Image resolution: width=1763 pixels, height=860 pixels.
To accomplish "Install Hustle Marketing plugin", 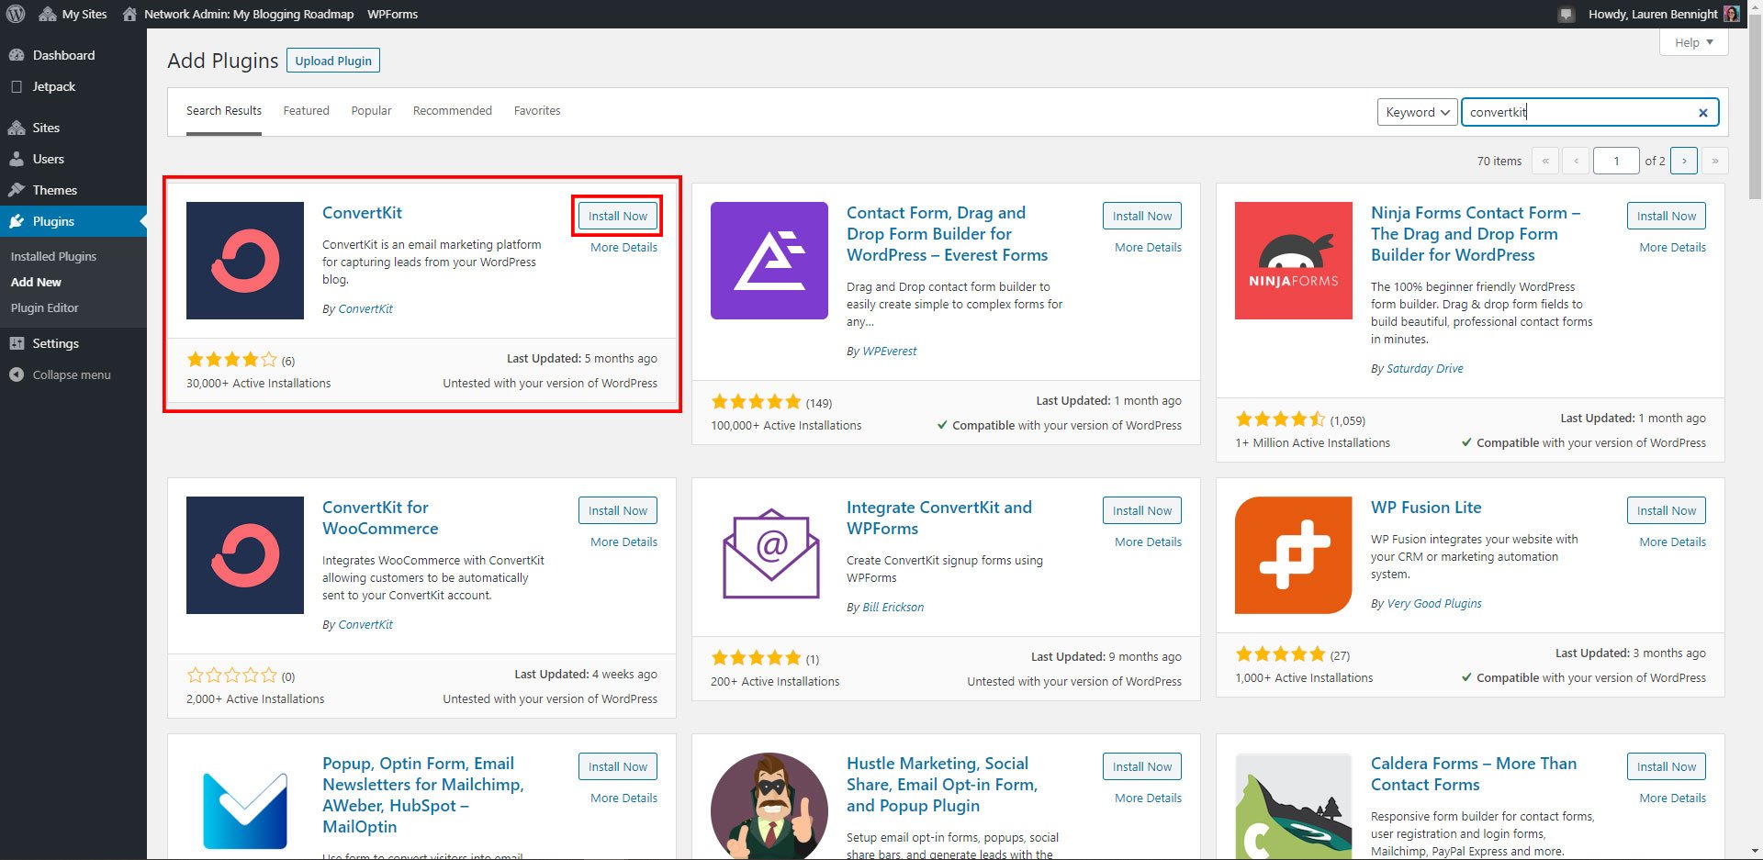I will [1142, 766].
